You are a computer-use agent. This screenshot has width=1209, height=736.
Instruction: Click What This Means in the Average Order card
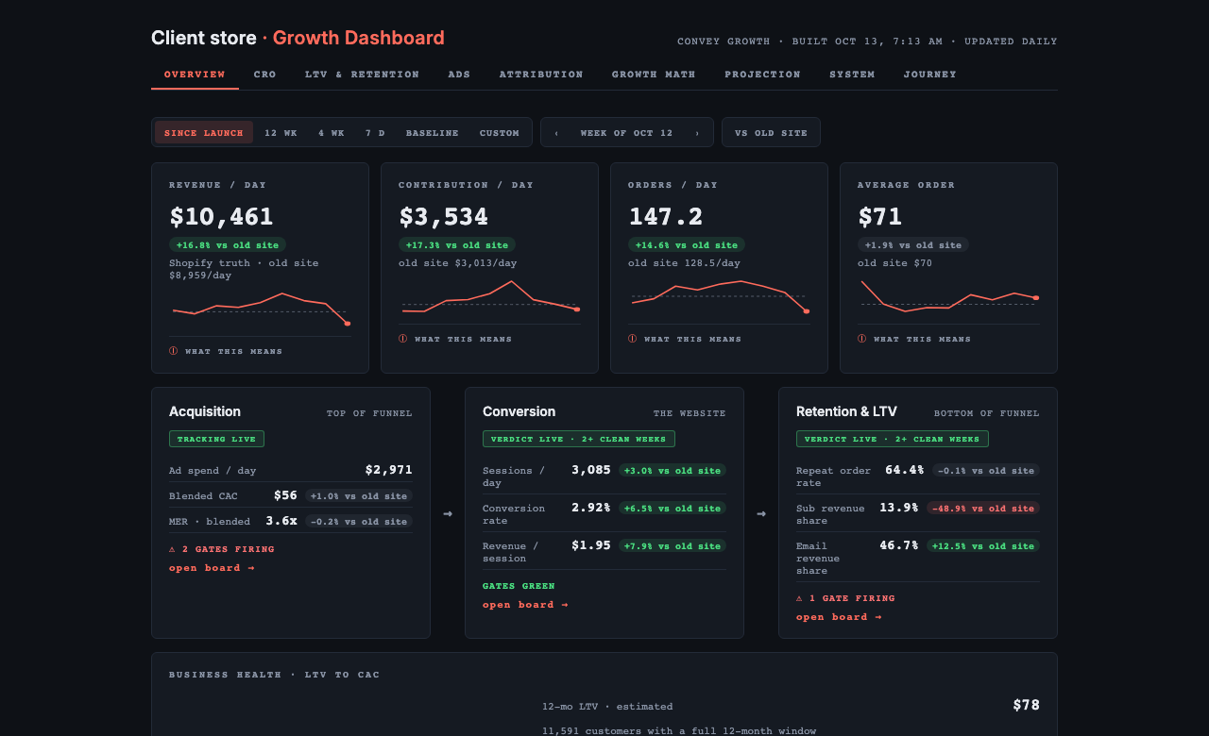click(914, 339)
